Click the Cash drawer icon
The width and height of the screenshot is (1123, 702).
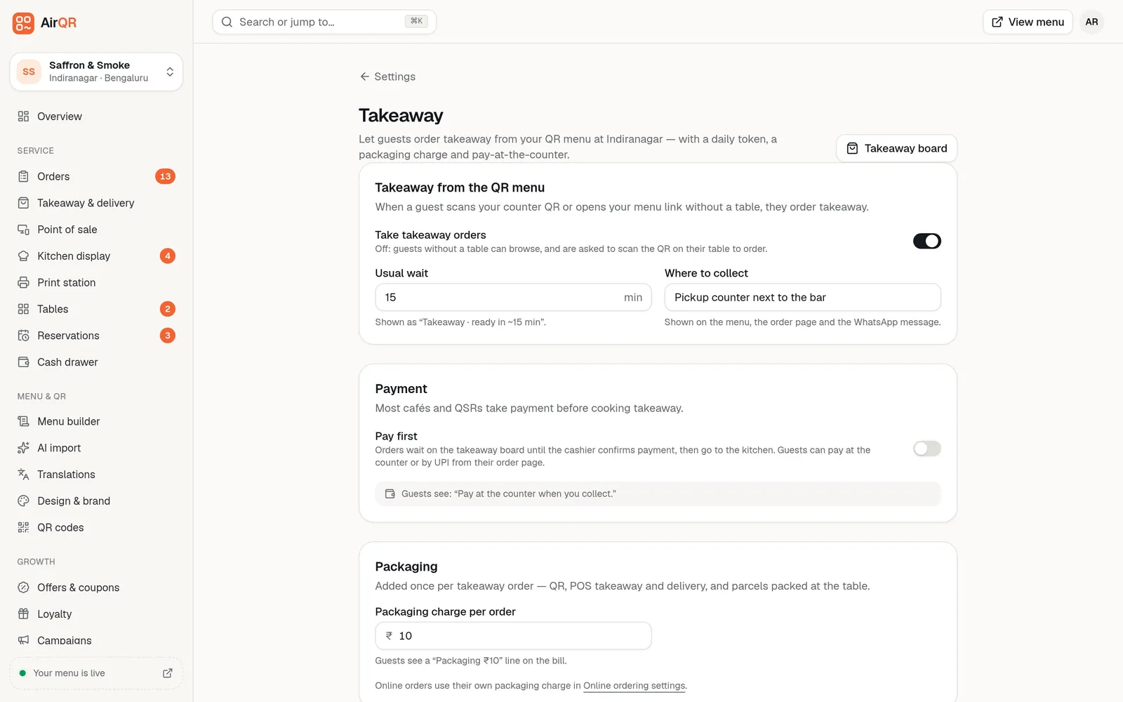(23, 362)
